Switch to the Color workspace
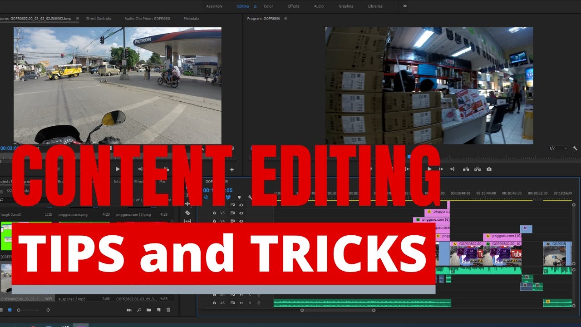This screenshot has height=327, width=581. 268,6
